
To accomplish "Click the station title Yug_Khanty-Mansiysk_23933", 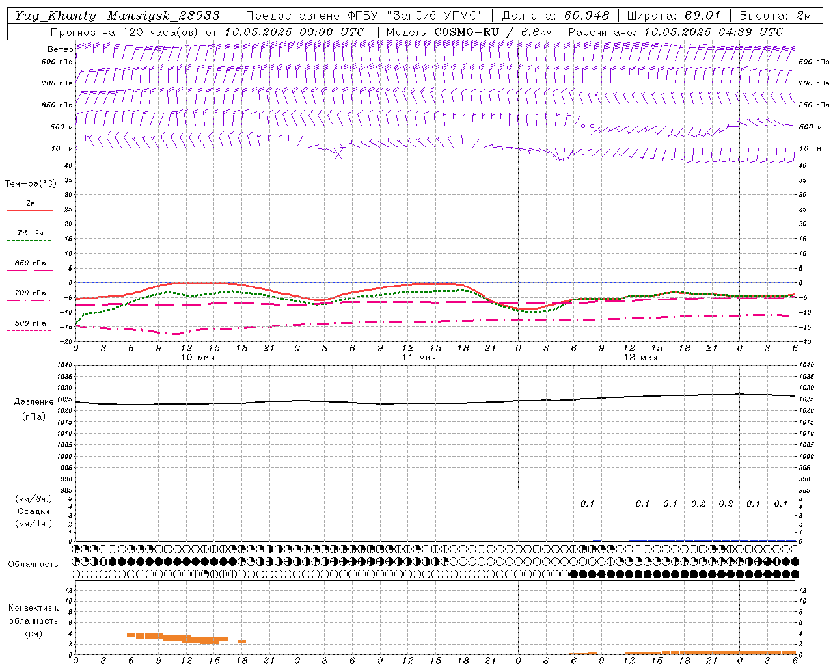I will pos(117,15).
